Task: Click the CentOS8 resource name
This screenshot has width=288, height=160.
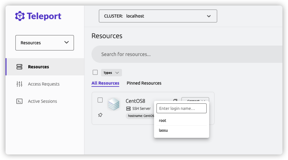Action: tap(135, 101)
